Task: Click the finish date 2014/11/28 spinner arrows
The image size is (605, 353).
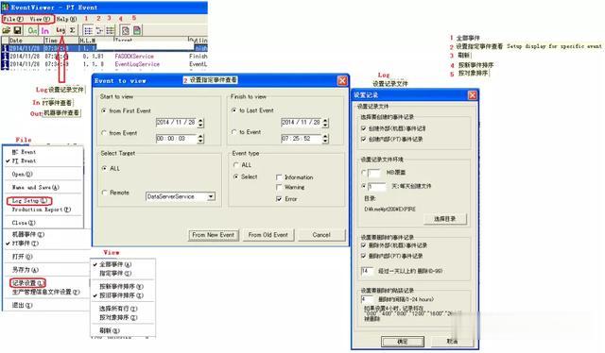Action: (325, 123)
